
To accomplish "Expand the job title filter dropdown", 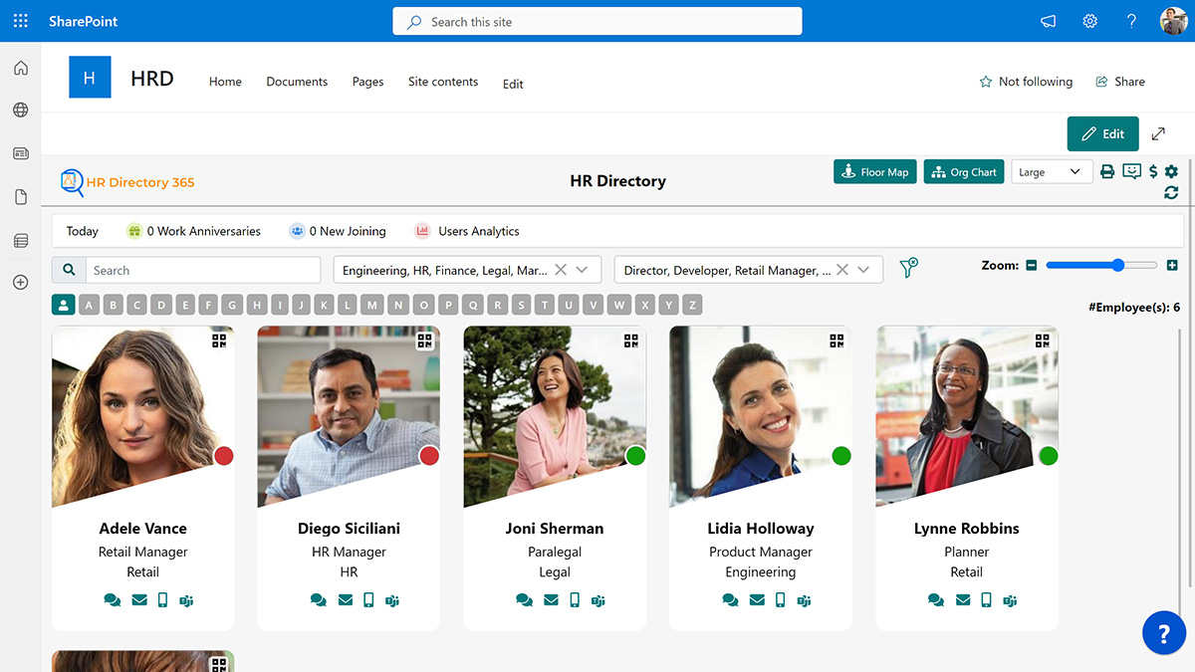I will click(862, 270).
